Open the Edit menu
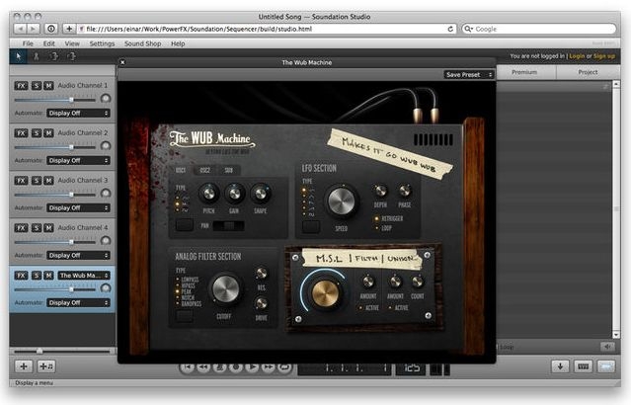Viewport: 631px width, 405px height. point(49,43)
